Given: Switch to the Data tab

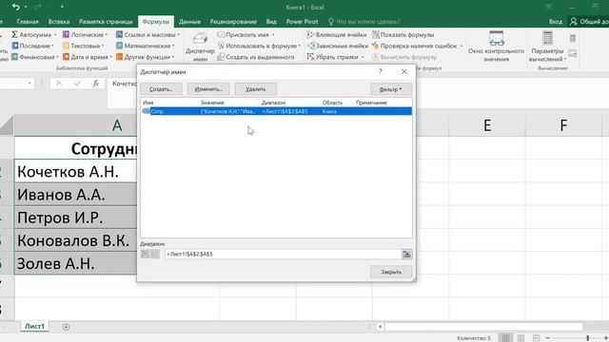Looking at the screenshot, I should [x=189, y=22].
